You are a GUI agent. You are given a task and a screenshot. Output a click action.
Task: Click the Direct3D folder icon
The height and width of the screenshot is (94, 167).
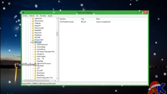pos(35,70)
